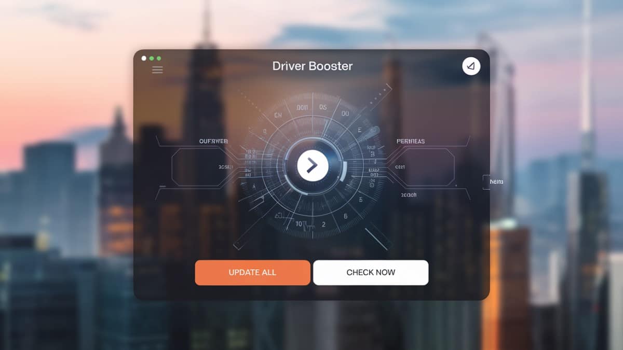Screen dimensions: 623x350
Task: Click the second green window dot
Action: [x=159, y=59]
